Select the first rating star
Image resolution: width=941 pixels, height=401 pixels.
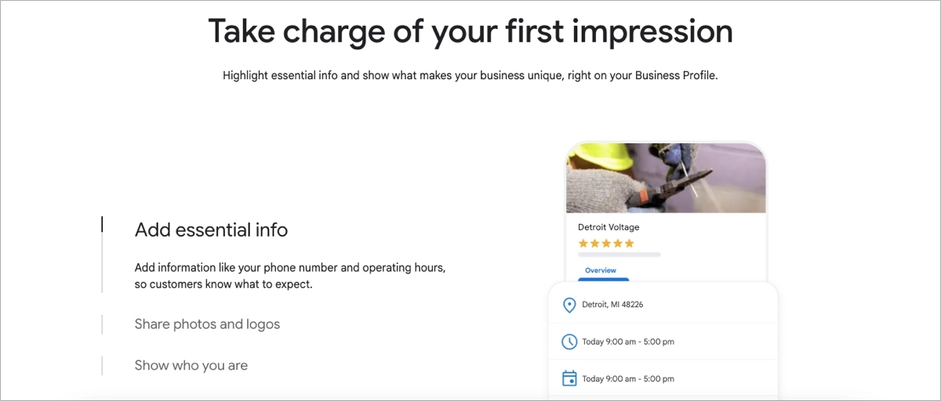583,244
